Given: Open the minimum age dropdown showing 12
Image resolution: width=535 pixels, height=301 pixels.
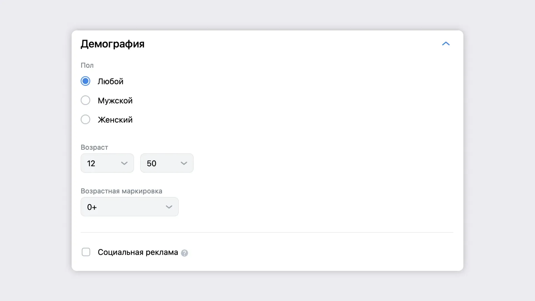Looking at the screenshot, I should (107, 163).
